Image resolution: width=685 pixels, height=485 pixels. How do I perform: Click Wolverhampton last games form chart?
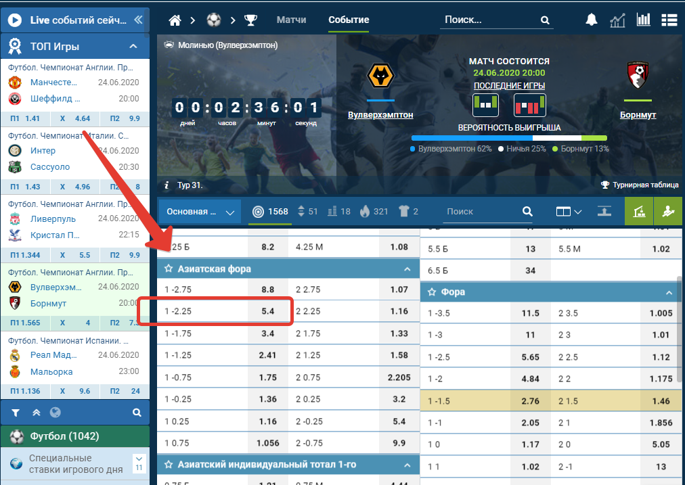coord(485,106)
